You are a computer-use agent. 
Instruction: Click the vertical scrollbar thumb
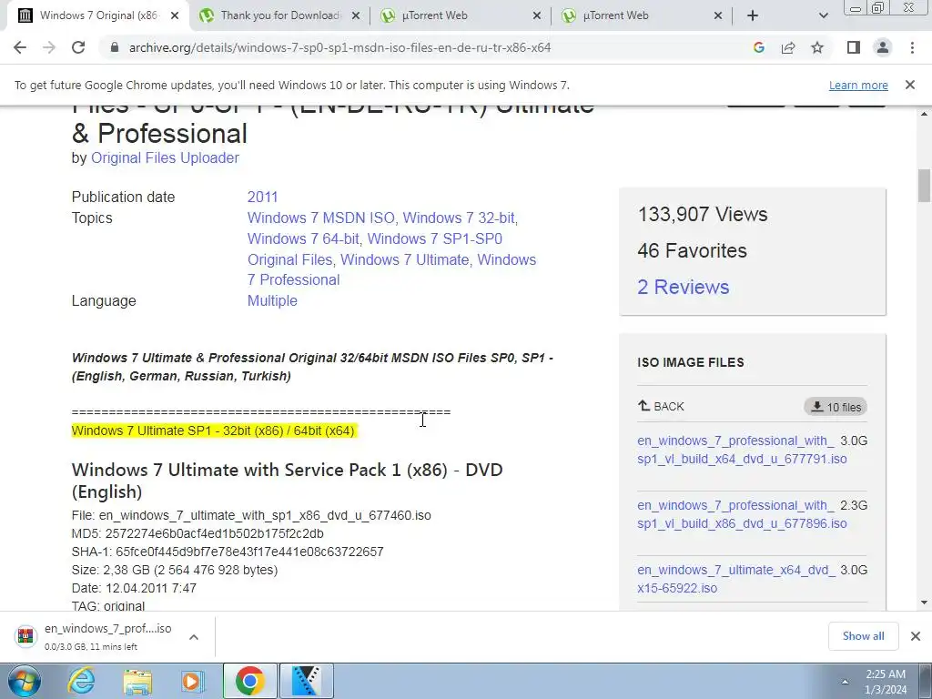(925, 186)
